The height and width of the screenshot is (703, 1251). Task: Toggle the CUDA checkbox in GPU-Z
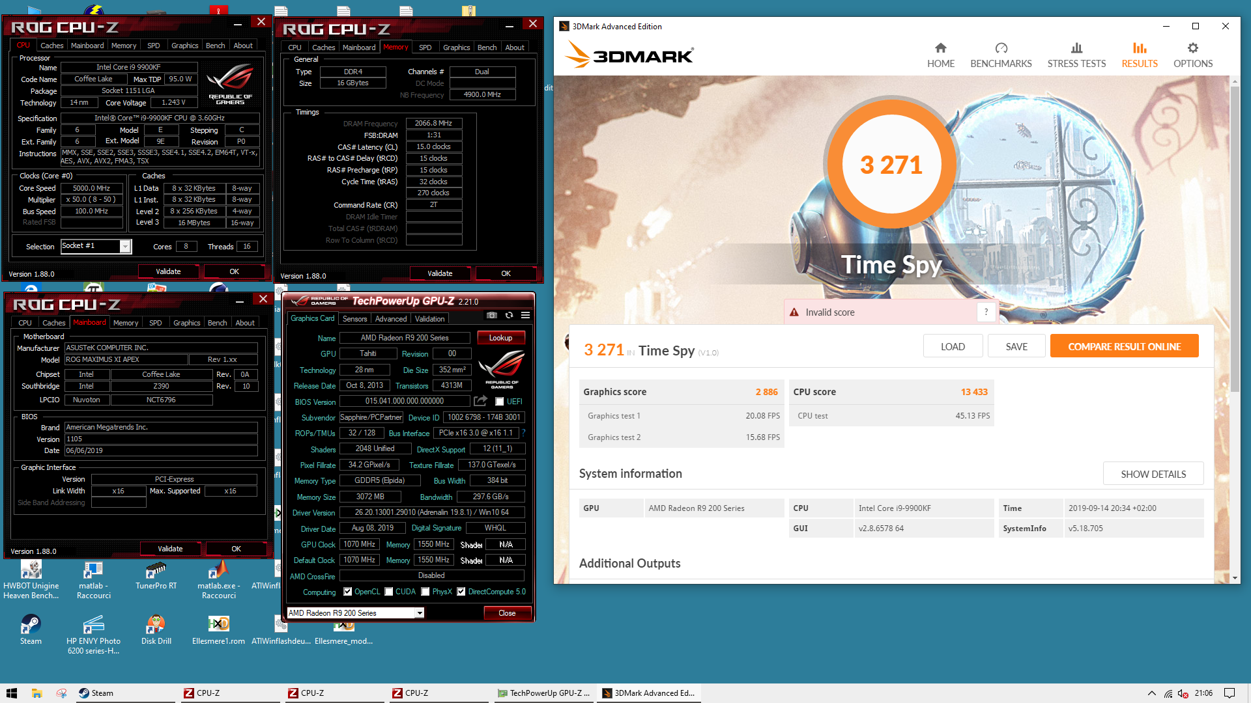(389, 592)
